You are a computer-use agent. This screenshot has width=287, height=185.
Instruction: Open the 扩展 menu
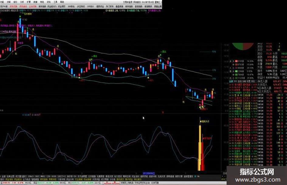29,2
